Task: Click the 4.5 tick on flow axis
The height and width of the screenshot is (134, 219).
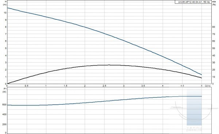Action: [182, 86]
